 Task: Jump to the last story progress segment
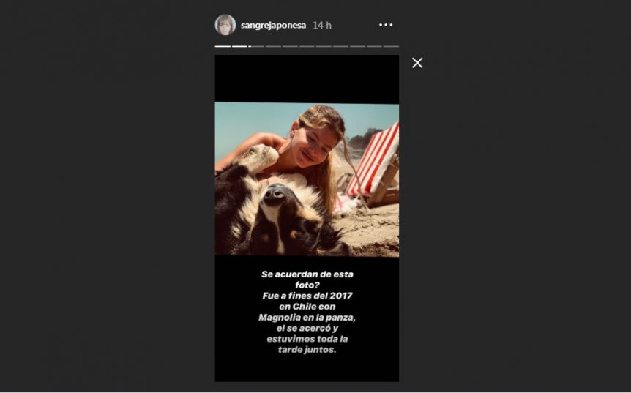(x=391, y=46)
